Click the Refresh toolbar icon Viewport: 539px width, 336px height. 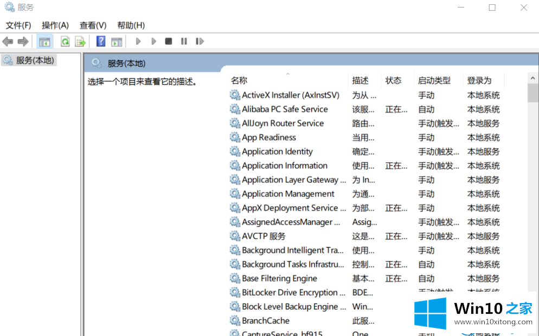tap(65, 42)
